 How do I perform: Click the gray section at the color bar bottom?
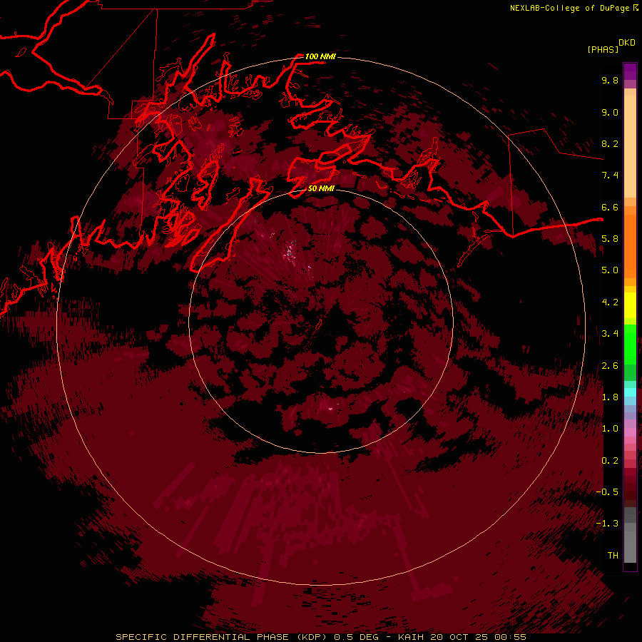coord(630,536)
